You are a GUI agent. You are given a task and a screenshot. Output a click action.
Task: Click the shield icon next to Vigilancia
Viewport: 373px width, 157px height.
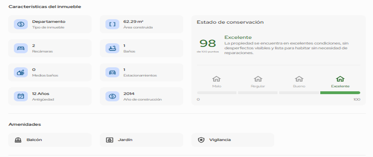pyautogui.click(x=201, y=140)
